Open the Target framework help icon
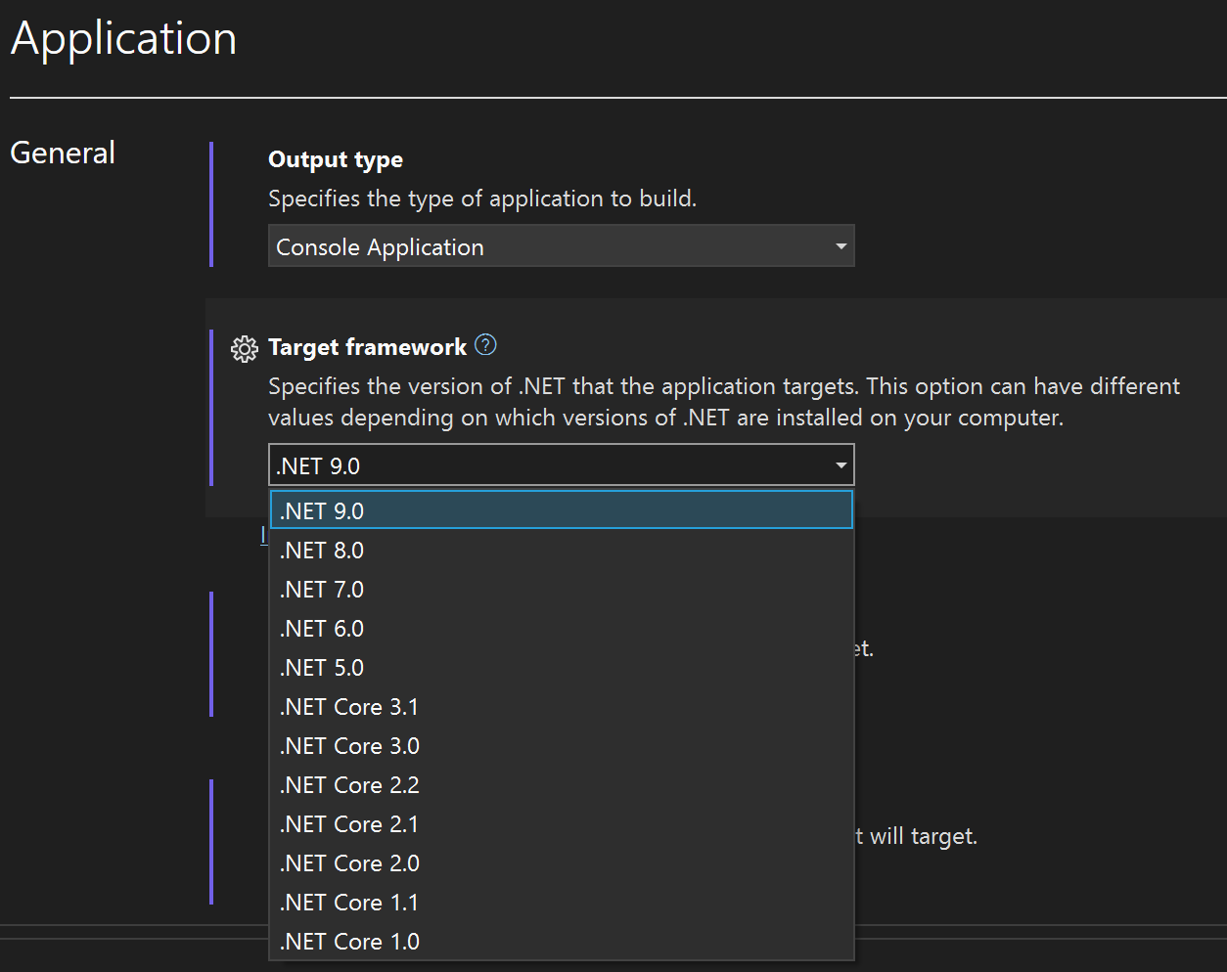This screenshot has height=972, width=1227. point(485,345)
